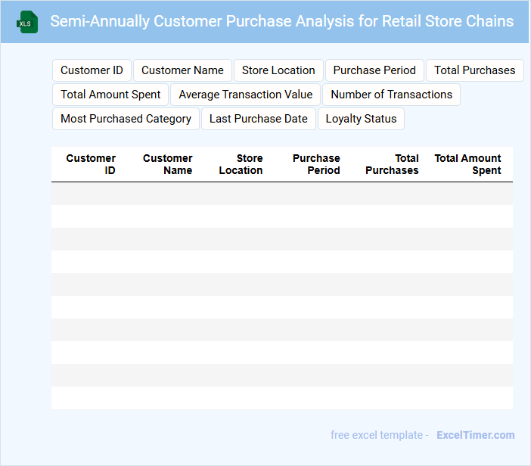Open the ExcelTimer.com link
Image resolution: width=531 pixels, height=466 pixels.
(x=475, y=435)
